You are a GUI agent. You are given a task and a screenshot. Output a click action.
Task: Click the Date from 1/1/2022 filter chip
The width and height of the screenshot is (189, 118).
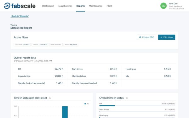(22, 45)
